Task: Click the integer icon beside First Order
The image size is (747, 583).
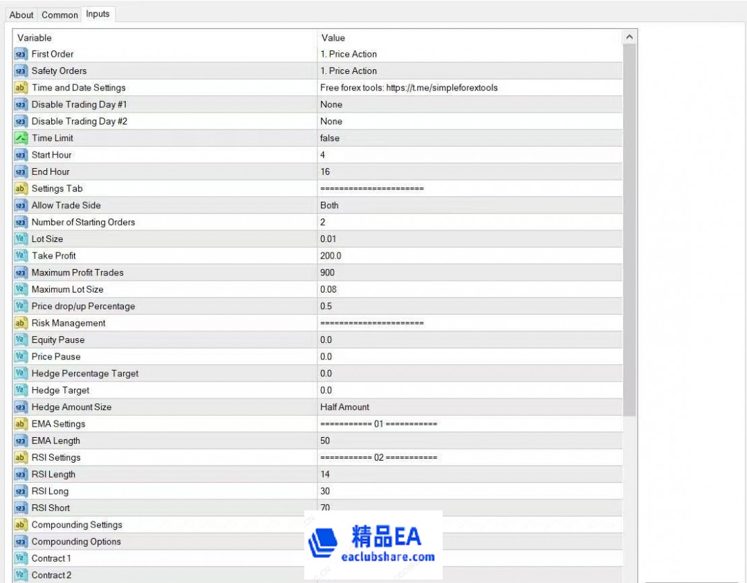Action: pyautogui.click(x=21, y=54)
